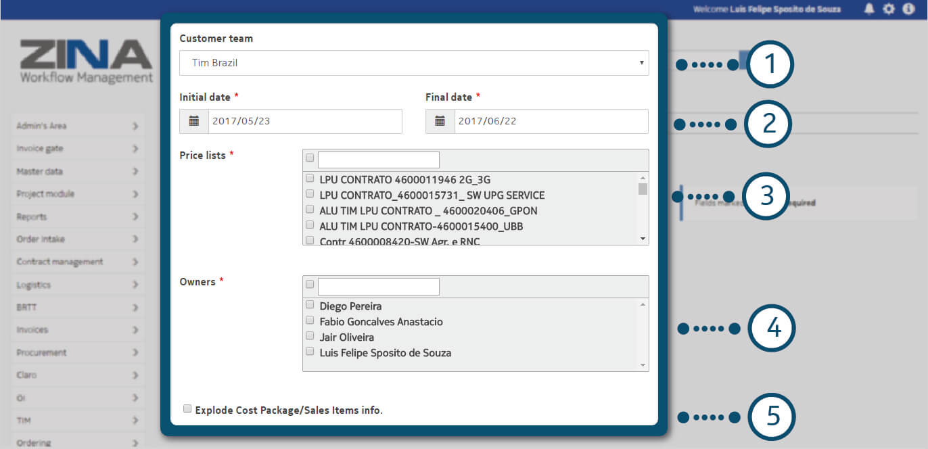Click the info icon in header
This screenshot has width=928, height=449.
point(908,9)
